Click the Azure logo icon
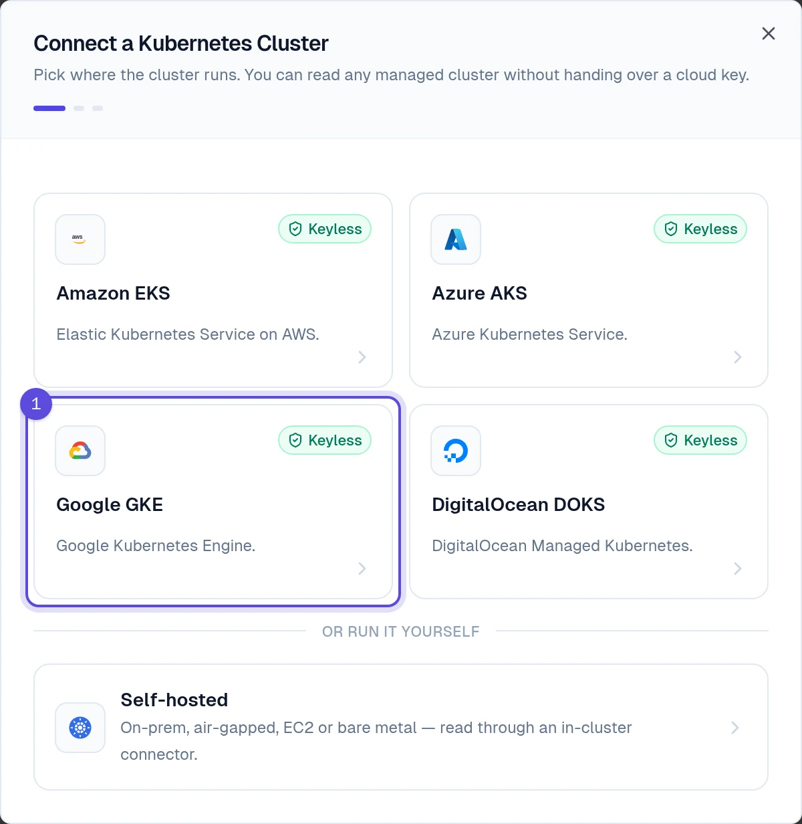This screenshot has width=802, height=824. [456, 239]
